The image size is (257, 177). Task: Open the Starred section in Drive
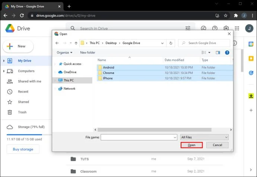[x=23, y=102]
